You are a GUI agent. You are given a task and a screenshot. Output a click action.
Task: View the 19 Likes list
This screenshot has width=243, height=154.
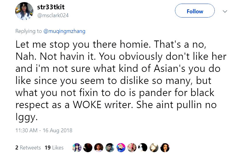tap(54, 148)
